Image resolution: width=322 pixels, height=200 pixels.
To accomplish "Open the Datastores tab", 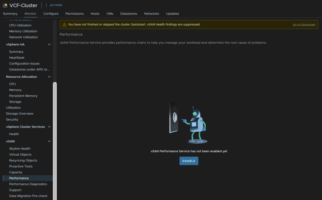I will pos(129,14).
